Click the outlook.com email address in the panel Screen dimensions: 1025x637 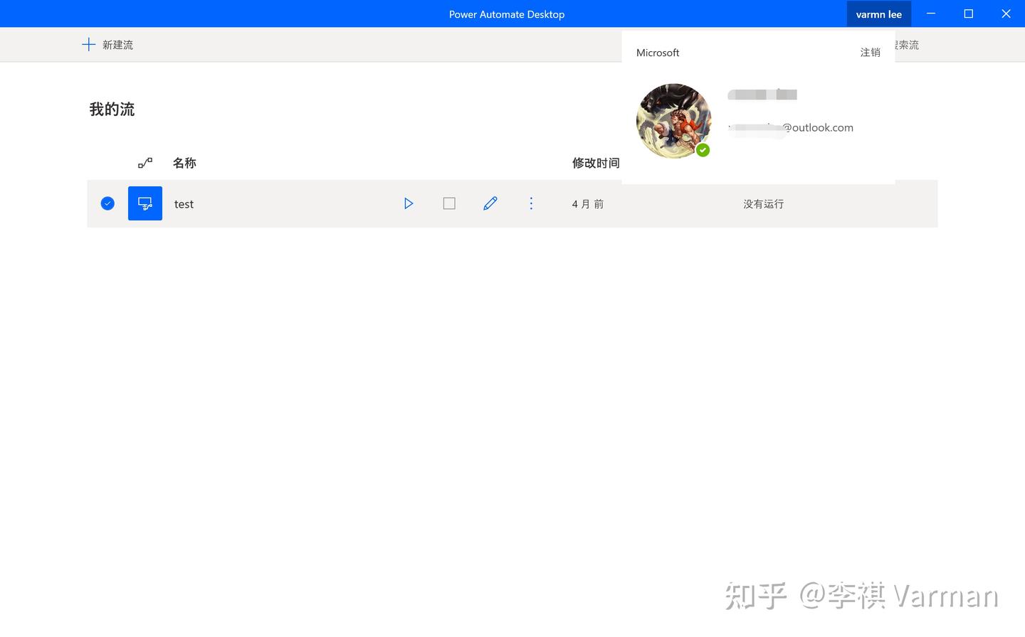coord(790,127)
